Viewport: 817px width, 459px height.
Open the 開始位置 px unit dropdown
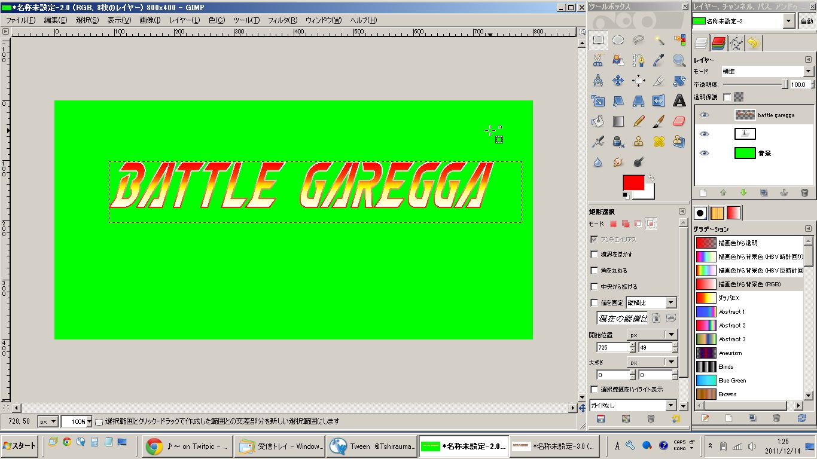click(652, 335)
